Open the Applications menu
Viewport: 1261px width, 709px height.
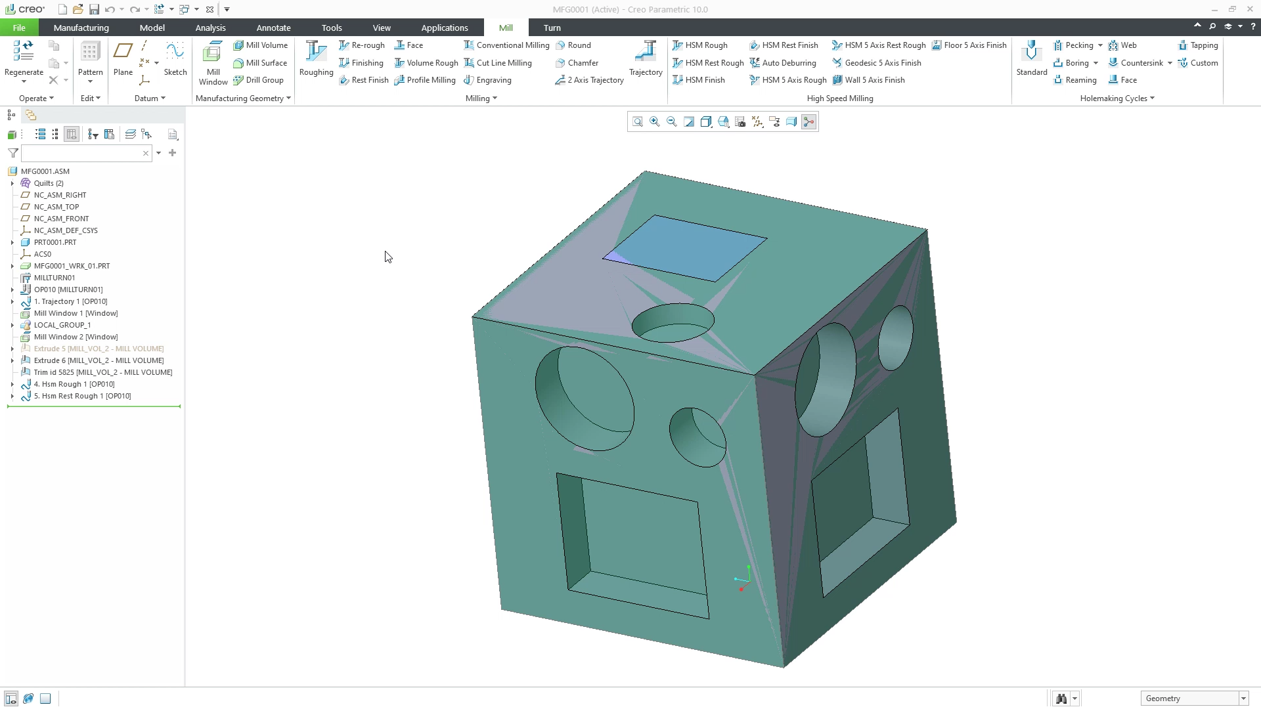click(x=445, y=28)
